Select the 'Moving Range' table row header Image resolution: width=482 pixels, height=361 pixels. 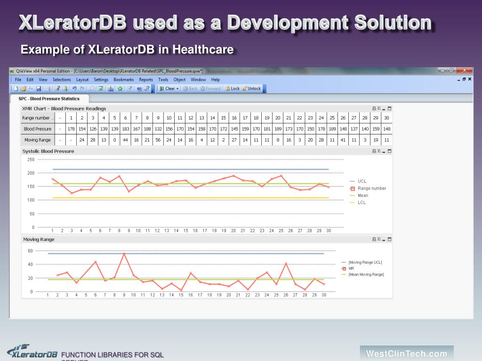pos(38,140)
